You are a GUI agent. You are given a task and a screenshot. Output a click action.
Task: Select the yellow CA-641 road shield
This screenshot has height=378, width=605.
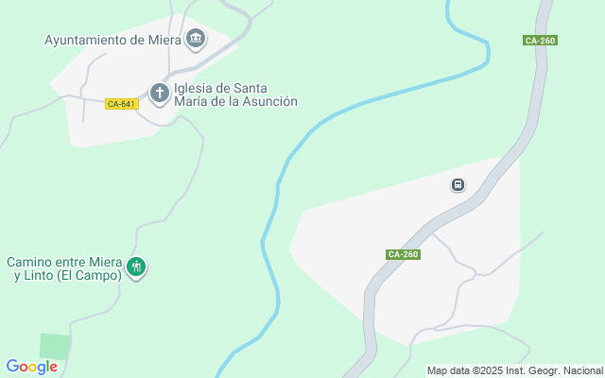pyautogui.click(x=122, y=104)
